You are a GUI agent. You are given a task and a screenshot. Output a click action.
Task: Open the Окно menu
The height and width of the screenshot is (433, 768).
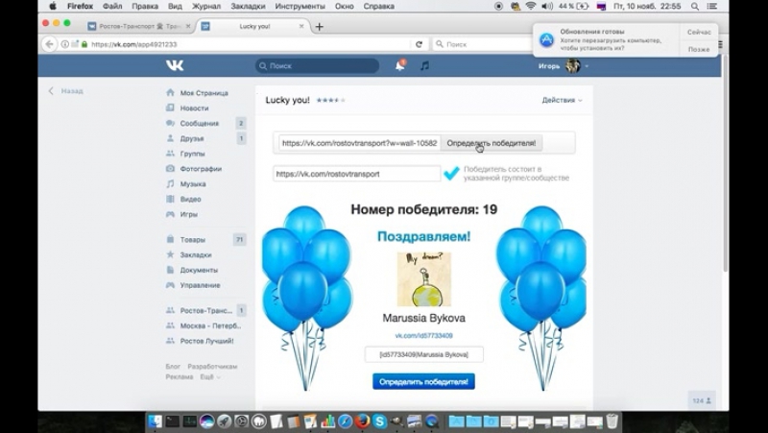(x=345, y=7)
